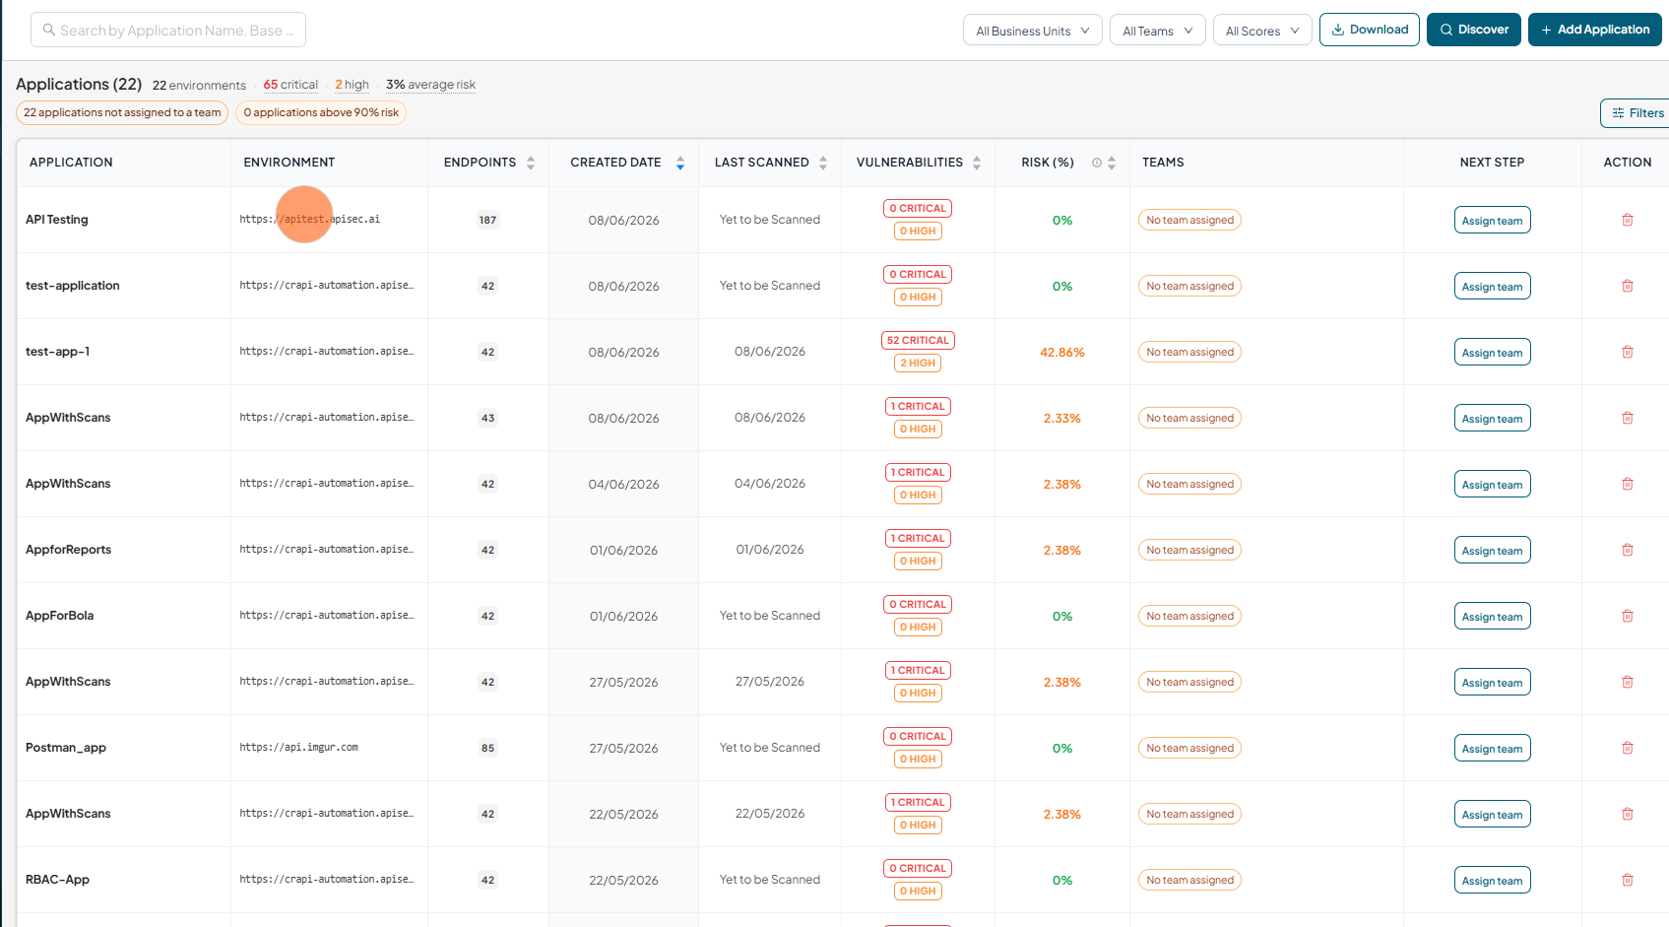1669x927 pixels.
Task: Click the Download button
Action: point(1369,30)
